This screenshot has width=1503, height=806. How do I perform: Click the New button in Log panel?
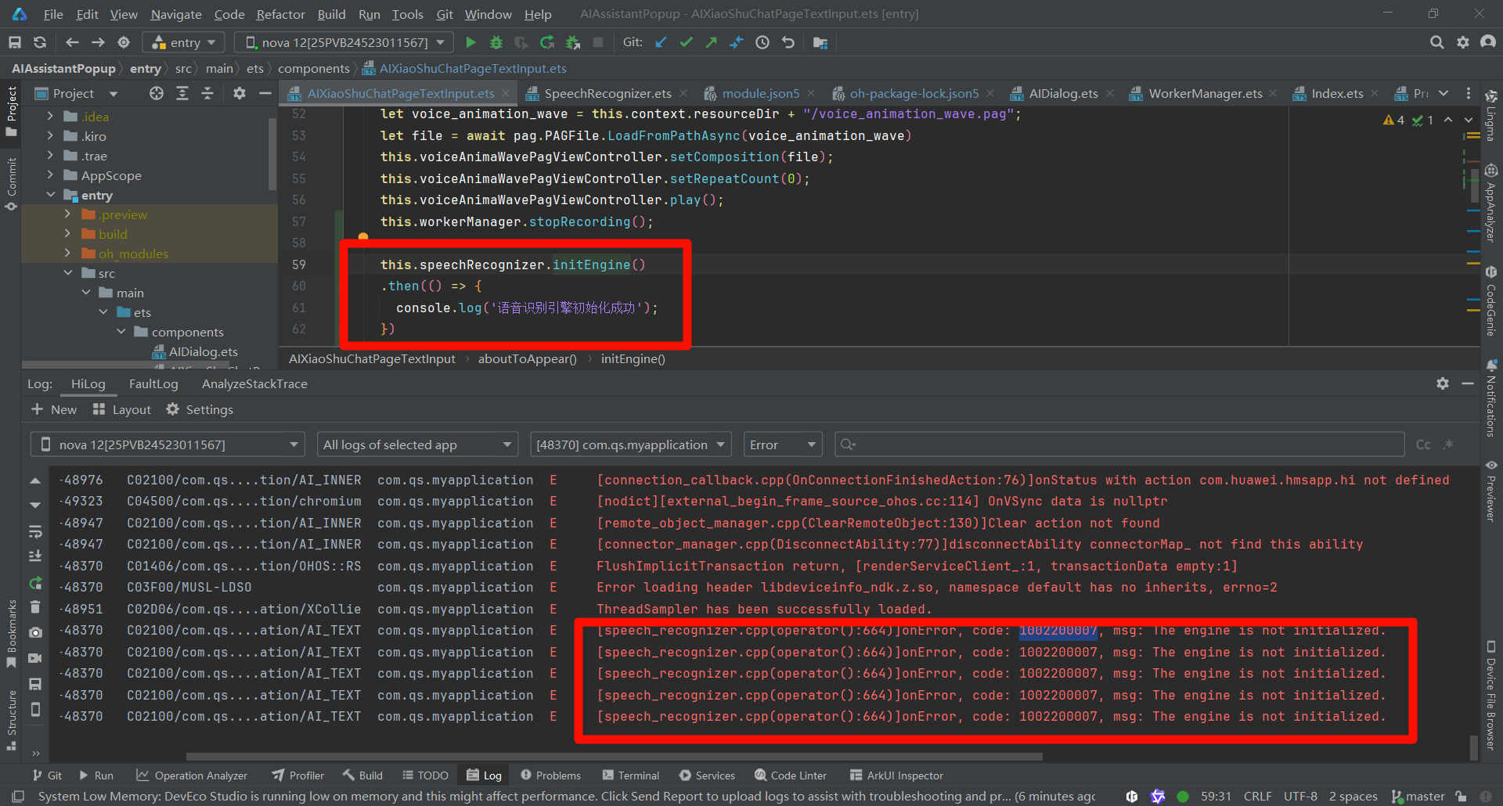click(54, 409)
